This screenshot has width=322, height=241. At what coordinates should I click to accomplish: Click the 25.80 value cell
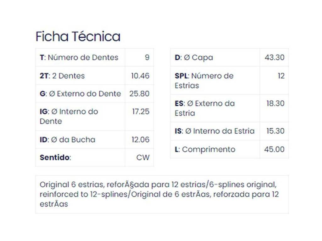point(139,94)
